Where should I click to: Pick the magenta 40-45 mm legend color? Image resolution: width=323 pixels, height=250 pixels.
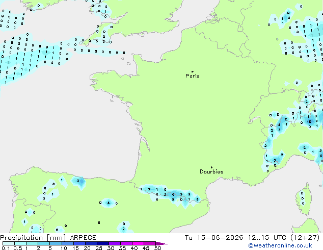click(x=138, y=243)
